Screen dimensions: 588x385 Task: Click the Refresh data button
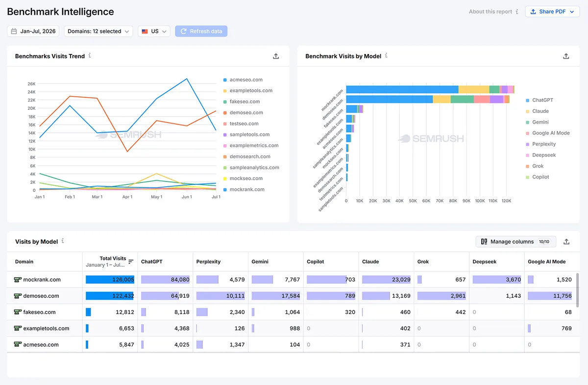(x=201, y=31)
